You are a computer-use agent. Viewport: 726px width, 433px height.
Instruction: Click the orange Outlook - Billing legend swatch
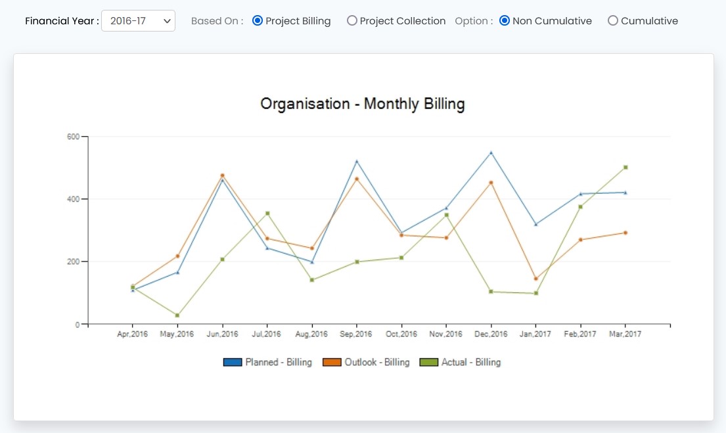[x=332, y=362]
